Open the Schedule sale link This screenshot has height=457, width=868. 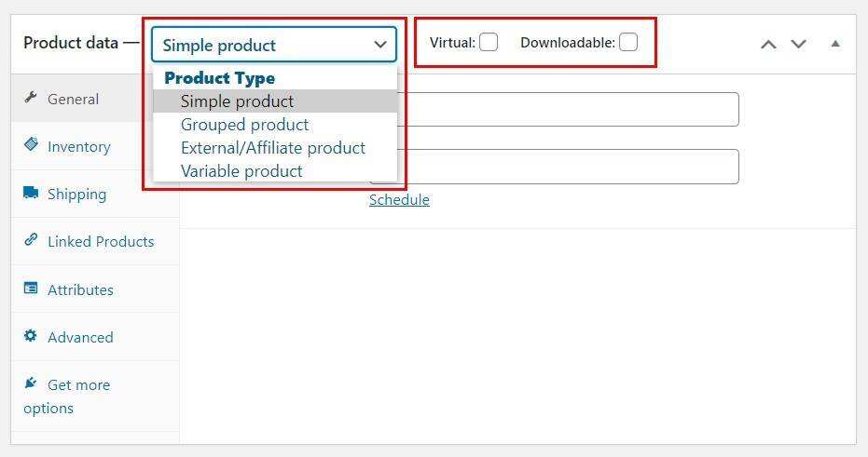[399, 200]
